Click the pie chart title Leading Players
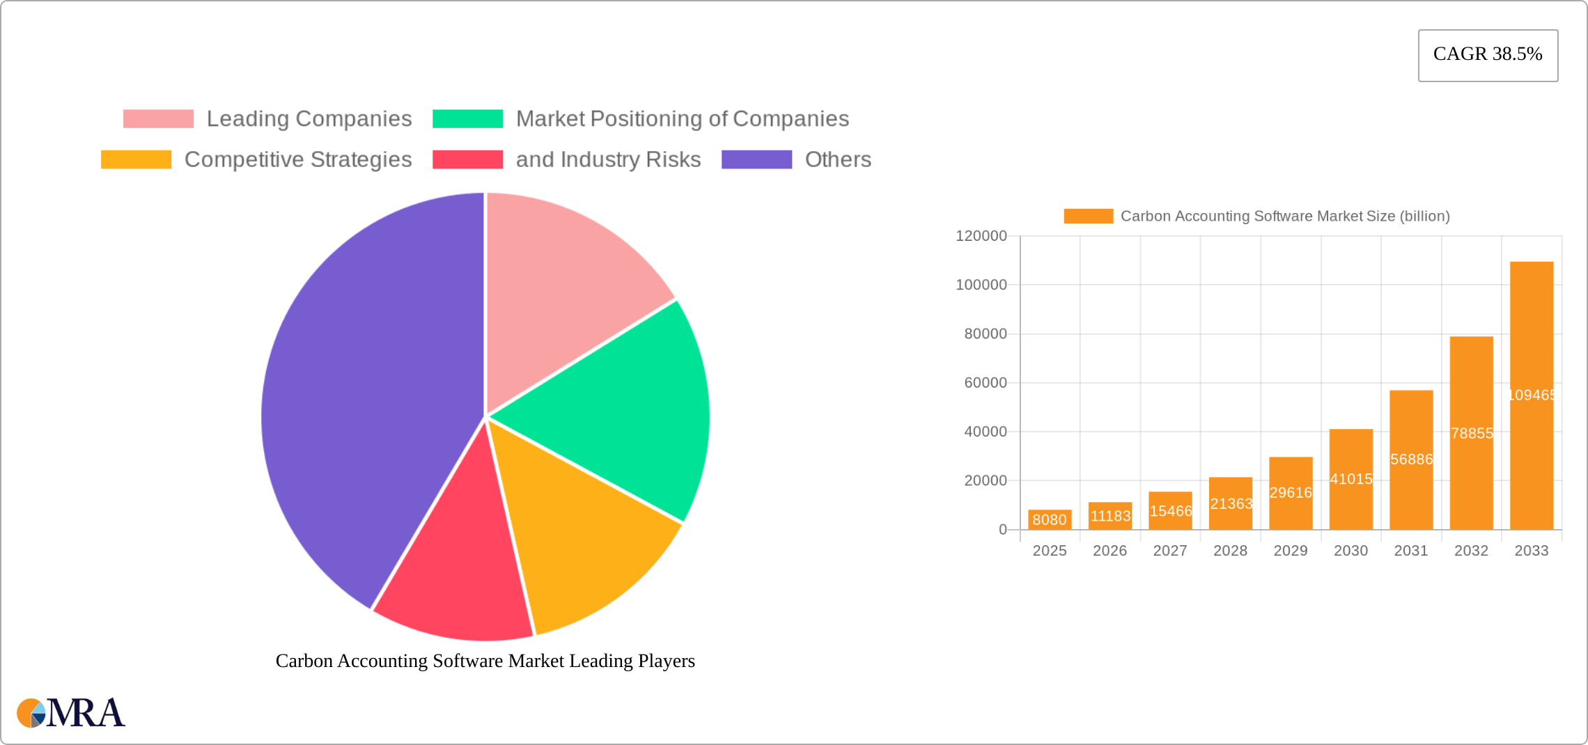Screen dimensions: 1588x745 (485, 661)
